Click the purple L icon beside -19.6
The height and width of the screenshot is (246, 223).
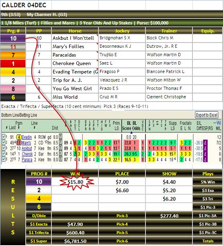pos(205,154)
